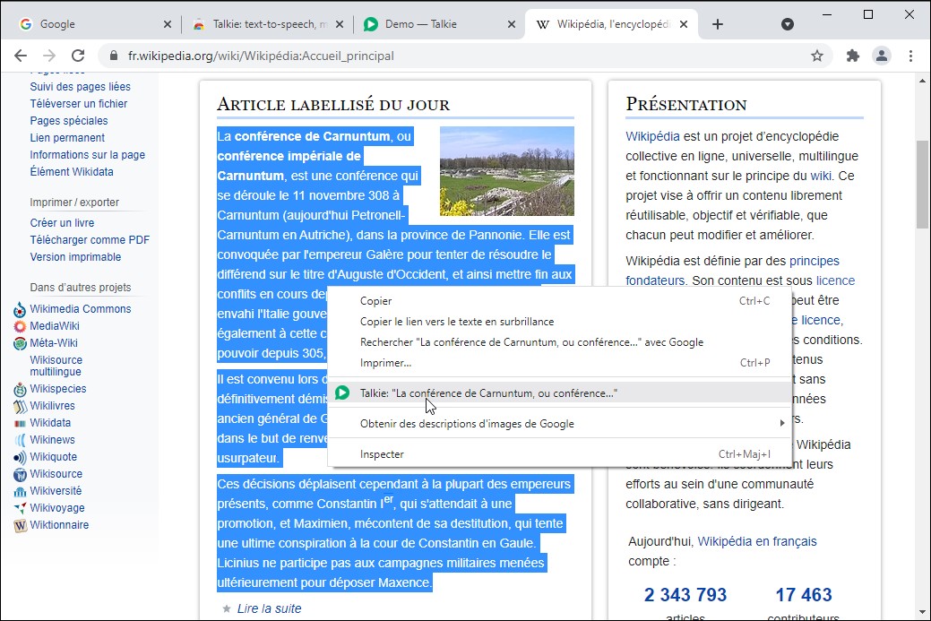Click the vertical page scrollbar
Screen dimensions: 931x621
[922, 184]
